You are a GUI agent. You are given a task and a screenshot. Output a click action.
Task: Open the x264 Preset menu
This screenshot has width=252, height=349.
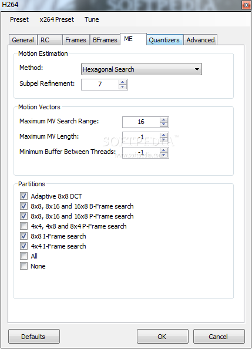tap(56, 19)
